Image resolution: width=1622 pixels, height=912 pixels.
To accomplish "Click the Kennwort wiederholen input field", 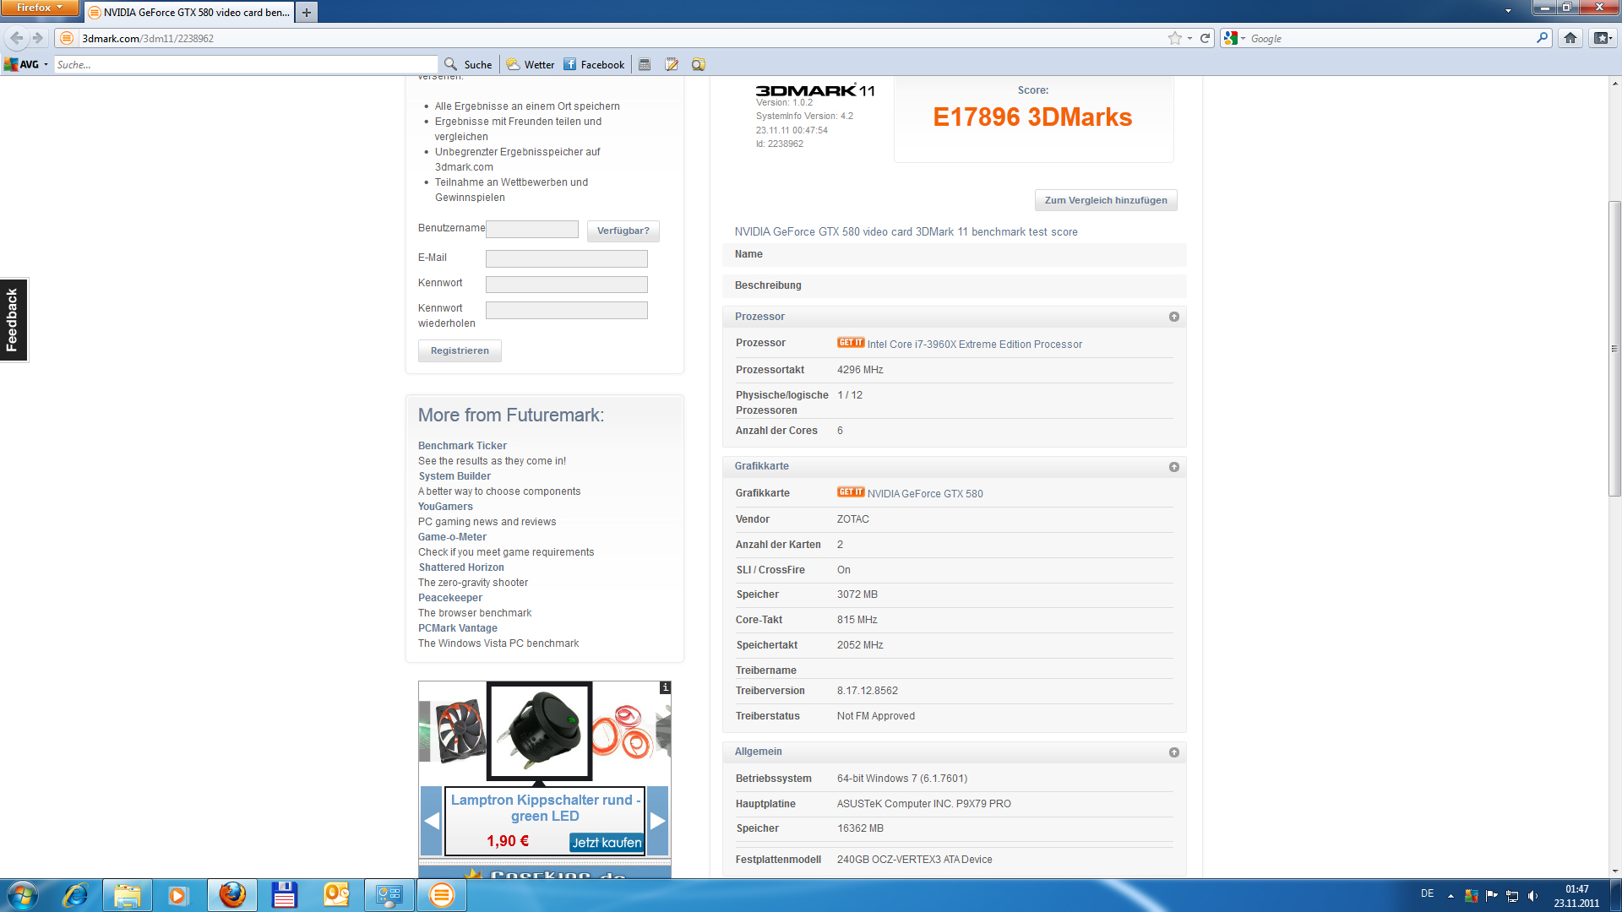I will point(567,310).
